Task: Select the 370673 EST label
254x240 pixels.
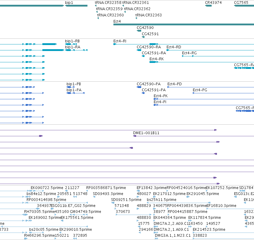Action: click(123, 212)
